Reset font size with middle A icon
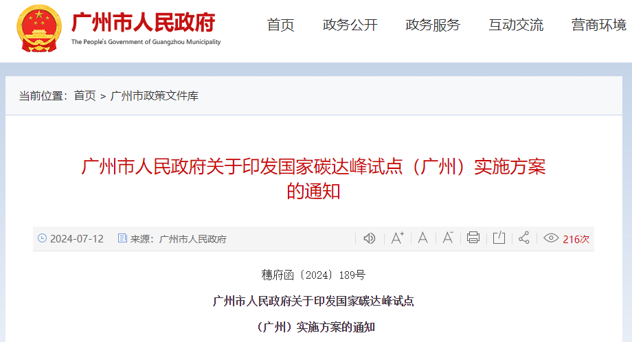Viewport: 632px width, 342px height. (422, 238)
